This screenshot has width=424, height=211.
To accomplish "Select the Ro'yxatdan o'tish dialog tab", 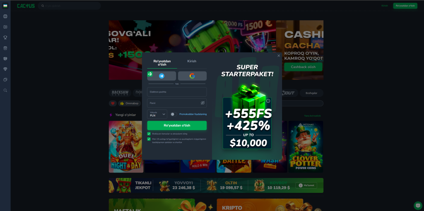I will tap(162, 63).
